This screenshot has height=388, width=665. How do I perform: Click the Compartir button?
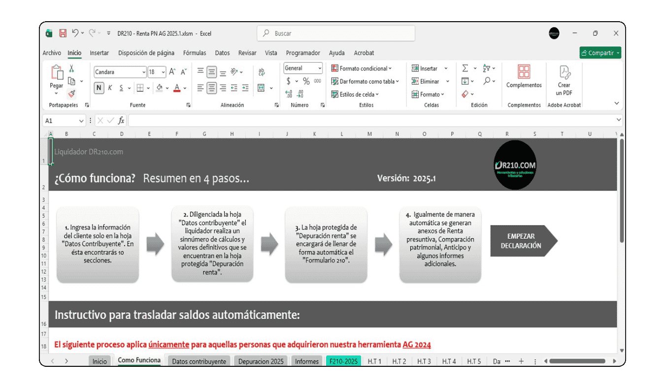[x=600, y=53]
